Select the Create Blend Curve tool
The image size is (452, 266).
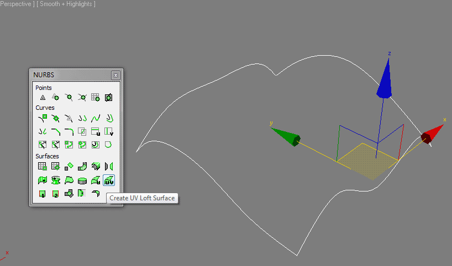(x=96, y=118)
